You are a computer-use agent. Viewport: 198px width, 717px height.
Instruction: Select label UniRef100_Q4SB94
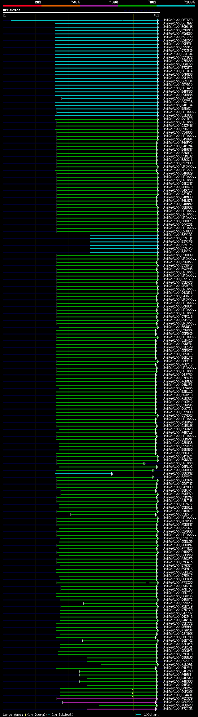point(178,139)
